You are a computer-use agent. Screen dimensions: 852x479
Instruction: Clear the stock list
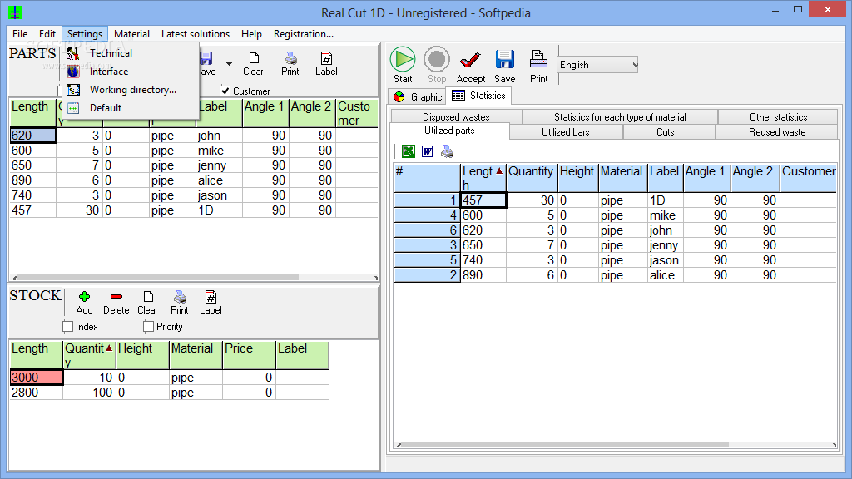[x=147, y=303]
